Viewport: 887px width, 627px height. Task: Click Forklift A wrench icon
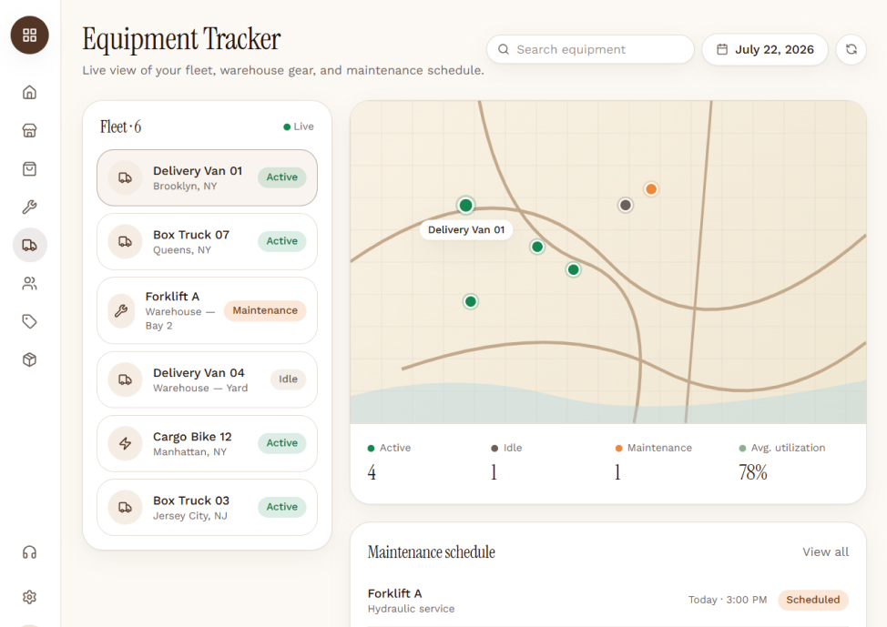tap(121, 310)
